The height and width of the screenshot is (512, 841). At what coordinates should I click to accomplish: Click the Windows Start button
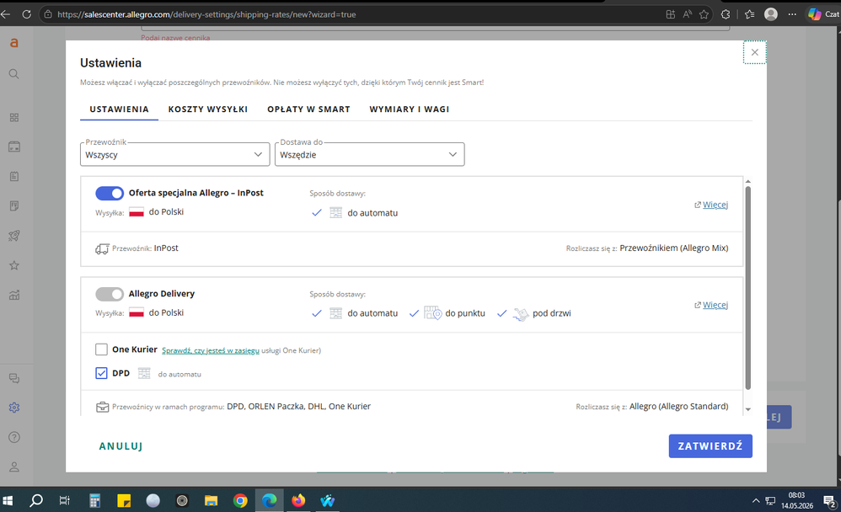pos(8,501)
